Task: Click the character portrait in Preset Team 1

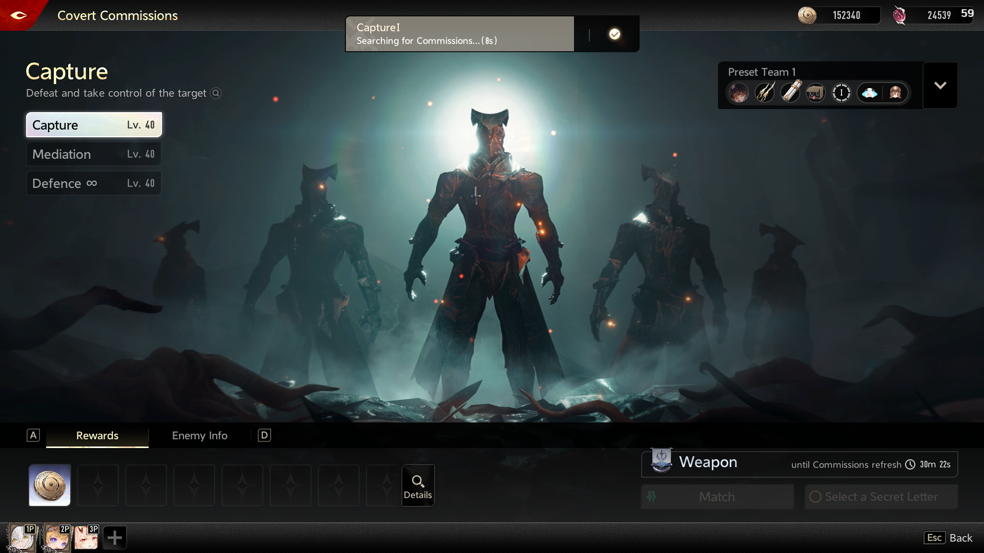Action: (x=739, y=93)
